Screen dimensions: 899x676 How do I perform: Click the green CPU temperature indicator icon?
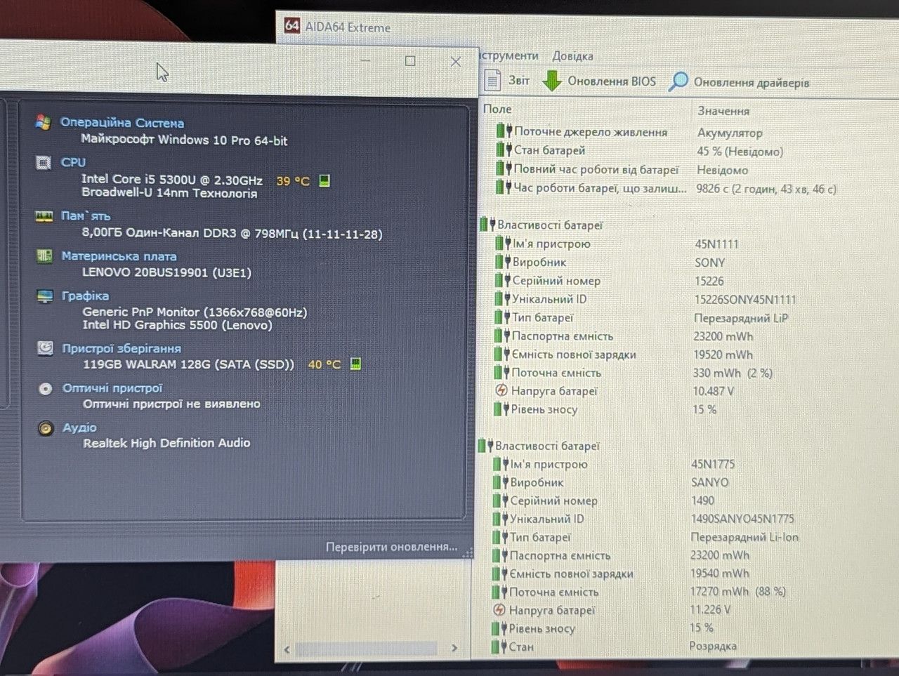coord(324,180)
